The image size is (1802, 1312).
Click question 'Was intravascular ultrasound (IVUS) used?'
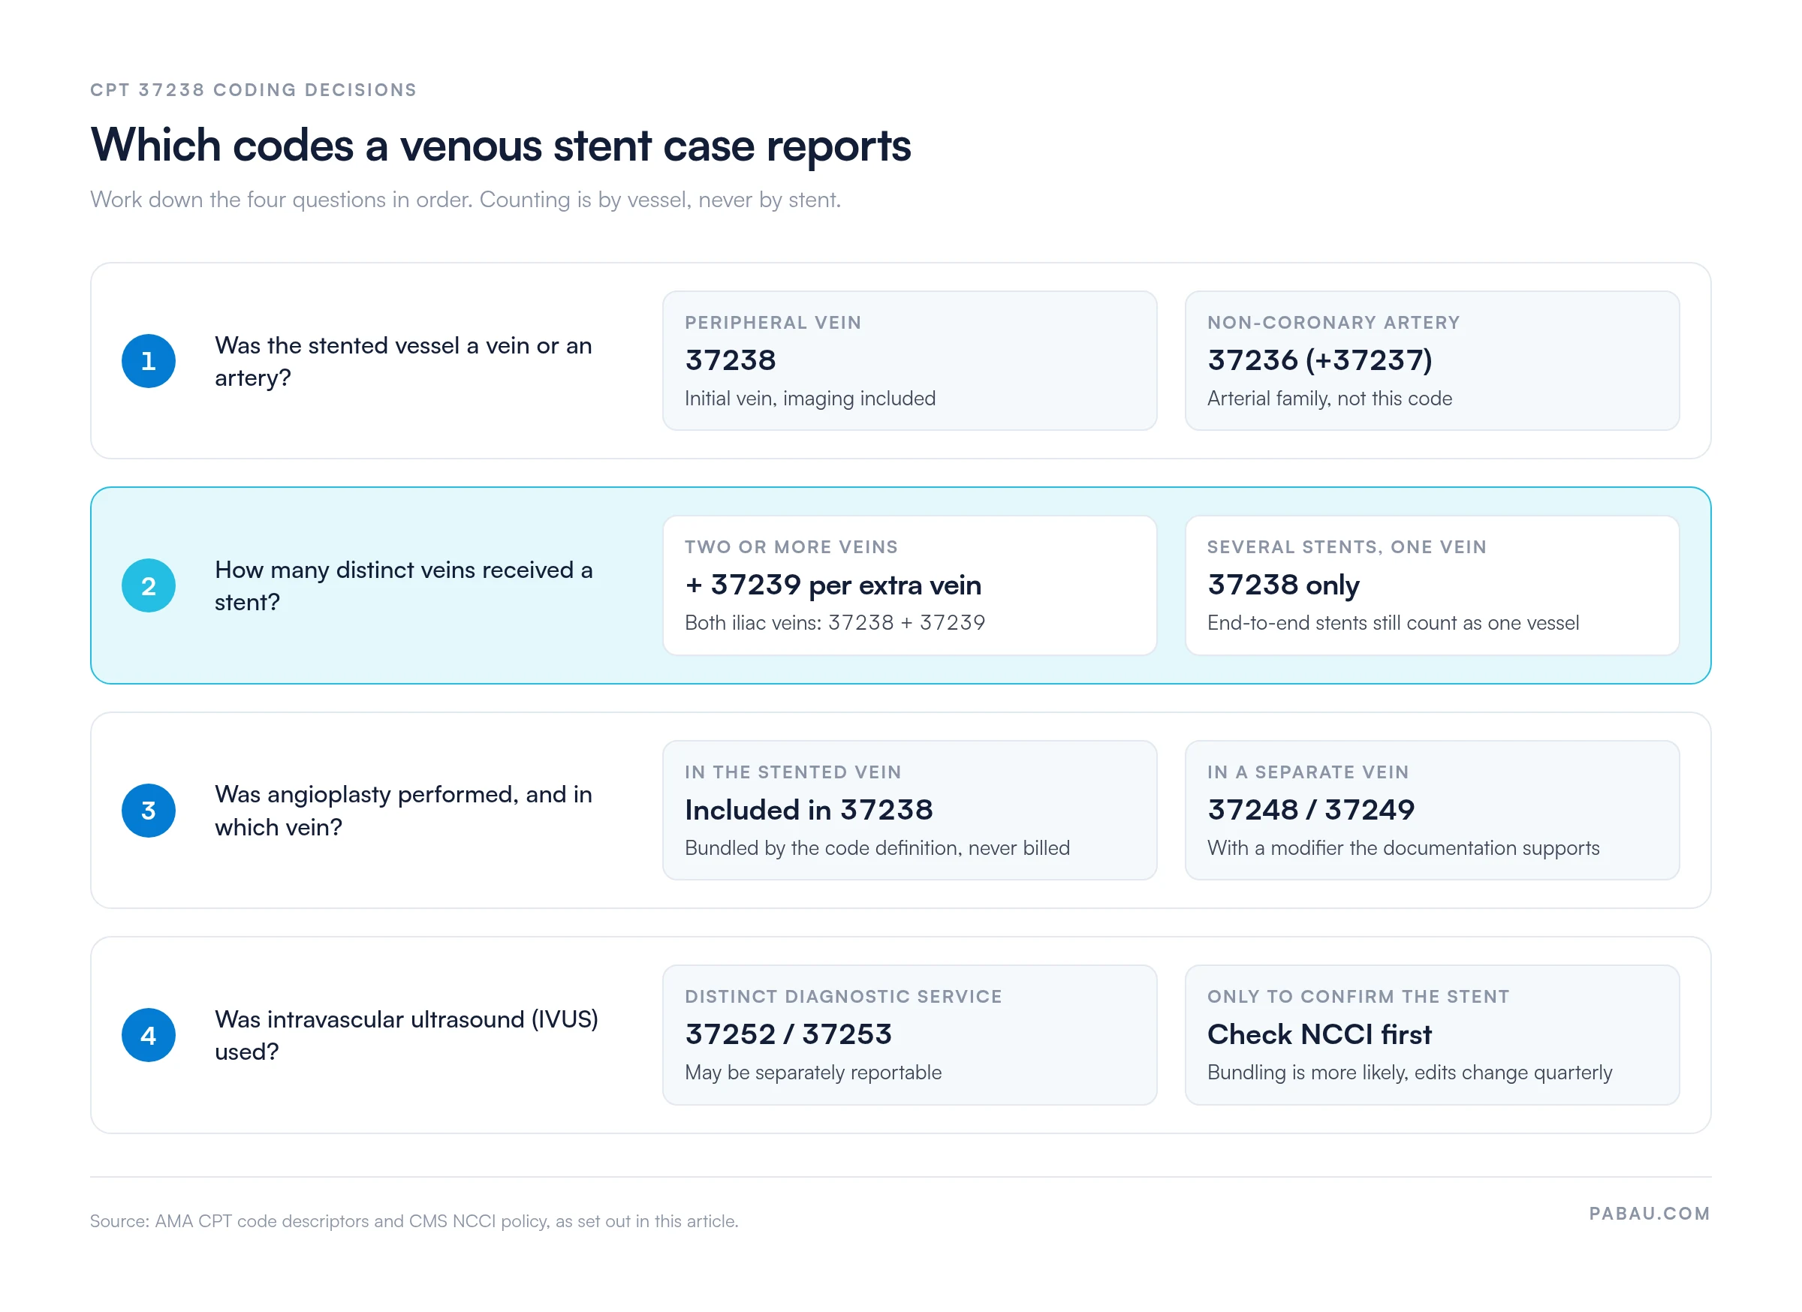(x=407, y=1036)
